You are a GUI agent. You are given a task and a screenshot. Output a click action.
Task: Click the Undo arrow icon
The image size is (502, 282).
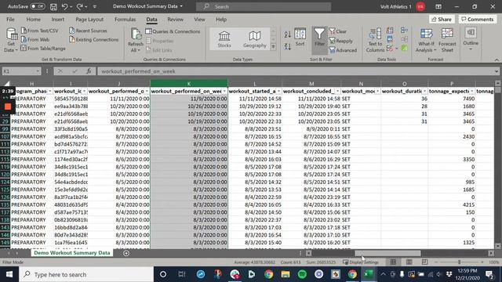click(64, 6)
